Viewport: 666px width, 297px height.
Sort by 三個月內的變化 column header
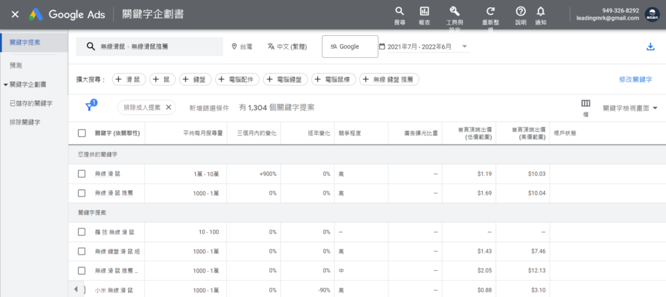click(258, 133)
